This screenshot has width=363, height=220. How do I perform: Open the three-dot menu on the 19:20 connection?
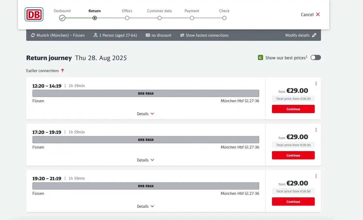[316, 176]
